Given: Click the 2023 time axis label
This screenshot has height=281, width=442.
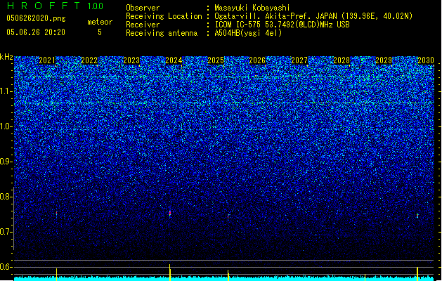Looking at the screenshot, I should coord(131,60).
